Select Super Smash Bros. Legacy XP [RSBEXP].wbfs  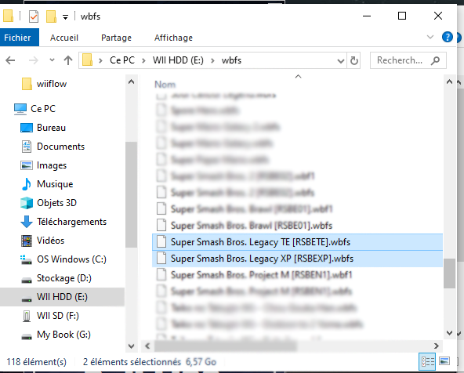[297, 259]
